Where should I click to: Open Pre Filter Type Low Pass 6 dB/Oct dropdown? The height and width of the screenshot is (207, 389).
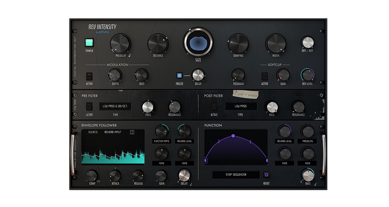115,106
